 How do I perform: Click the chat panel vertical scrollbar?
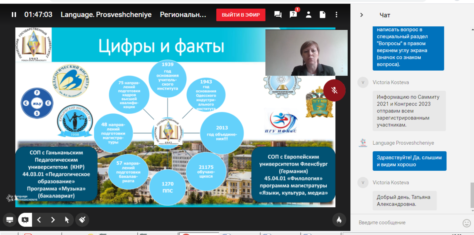pos(472,194)
